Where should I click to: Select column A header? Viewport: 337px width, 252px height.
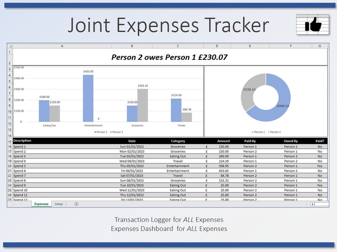pos(62,46)
